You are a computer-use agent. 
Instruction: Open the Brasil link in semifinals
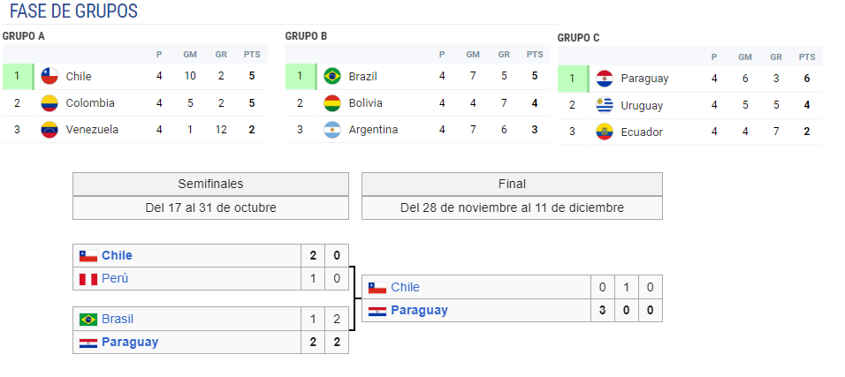point(118,320)
